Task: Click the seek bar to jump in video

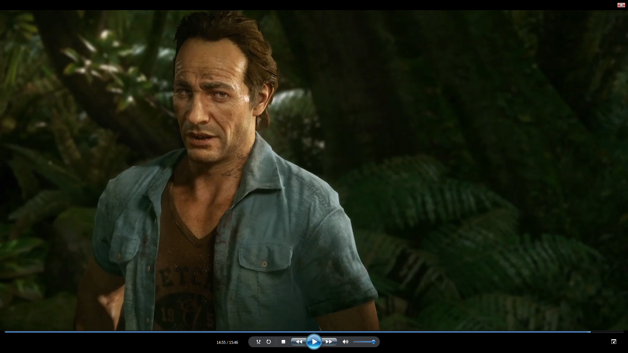Action: 314,332
